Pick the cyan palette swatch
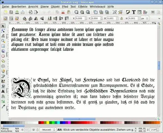 click(x=58, y=122)
